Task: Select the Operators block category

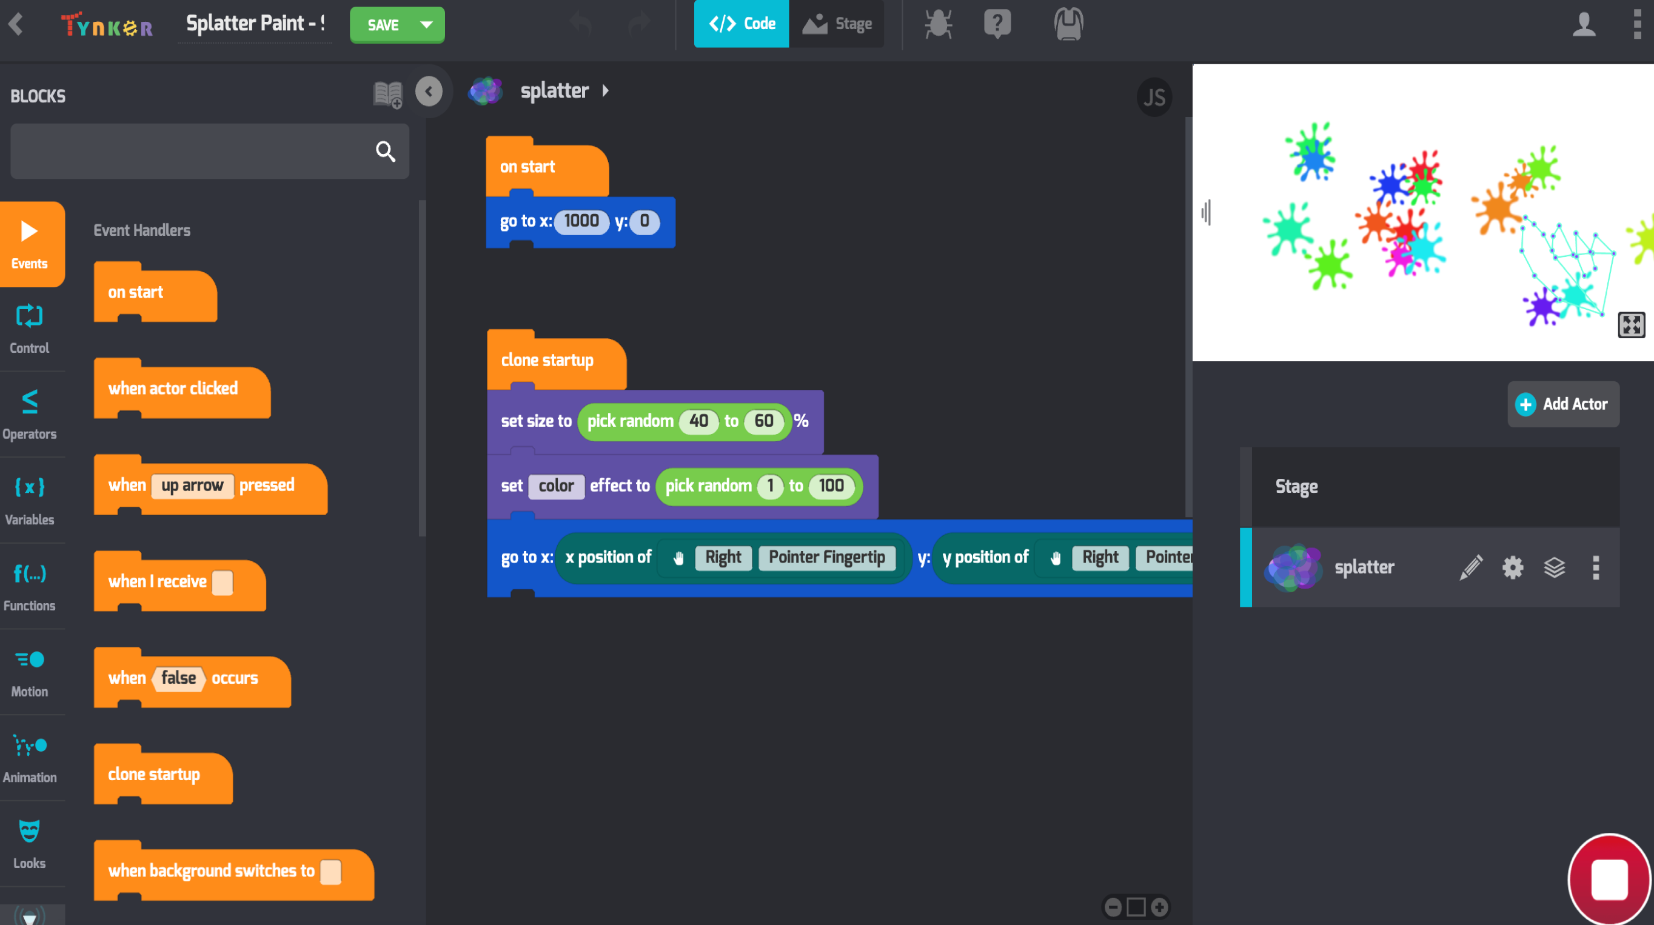Action: 30,415
